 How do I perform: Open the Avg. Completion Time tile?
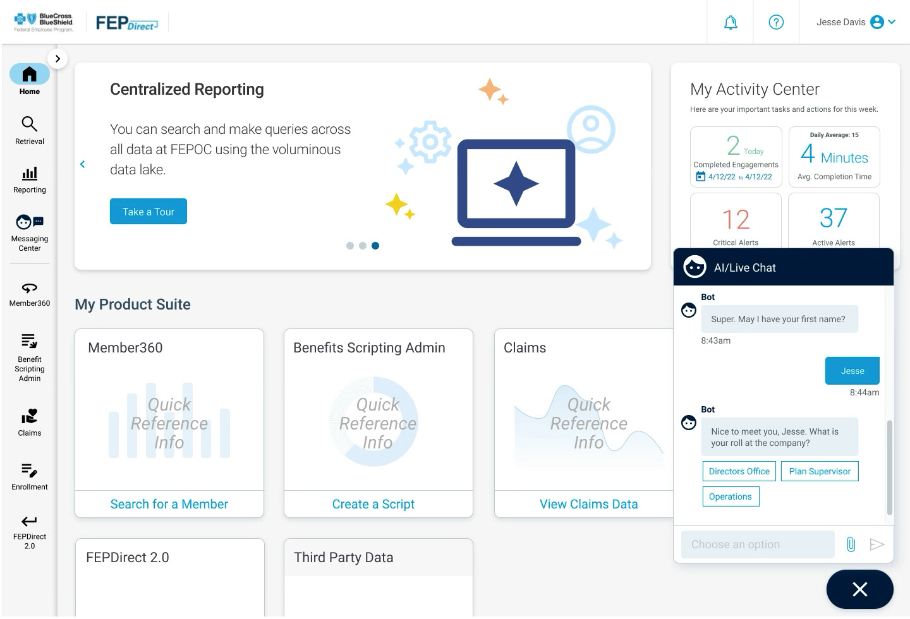pyautogui.click(x=834, y=157)
